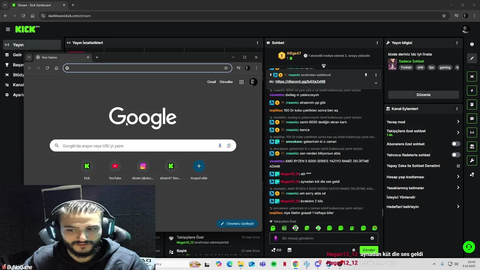The height and width of the screenshot is (270, 480).
Task: Click the lightning bolt icon in right rail
Action: click(x=472, y=90)
